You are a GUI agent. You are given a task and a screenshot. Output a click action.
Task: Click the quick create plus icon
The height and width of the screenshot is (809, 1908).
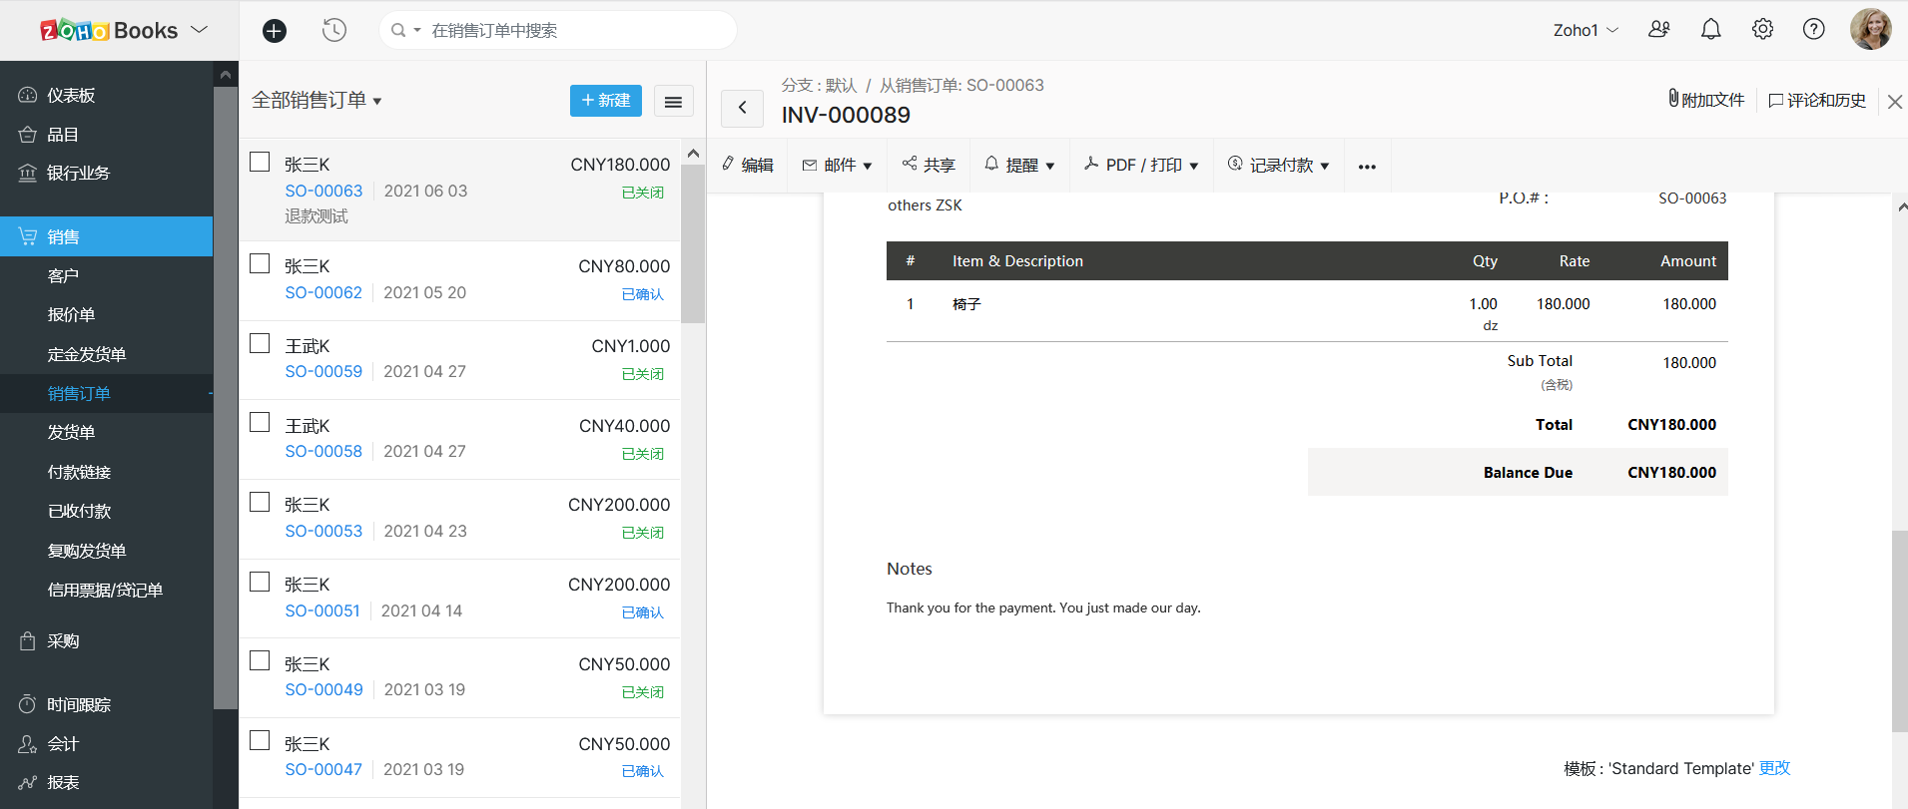pos(275,31)
